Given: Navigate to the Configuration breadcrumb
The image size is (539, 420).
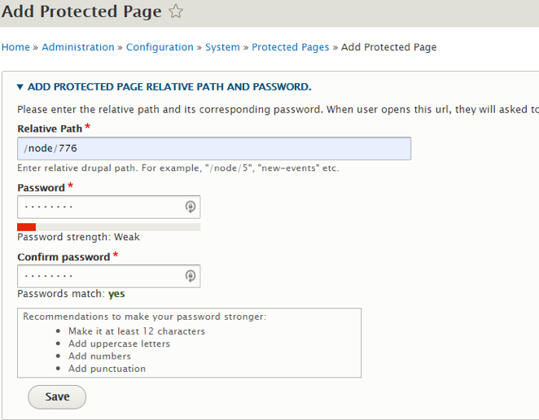Looking at the screenshot, I should [160, 47].
